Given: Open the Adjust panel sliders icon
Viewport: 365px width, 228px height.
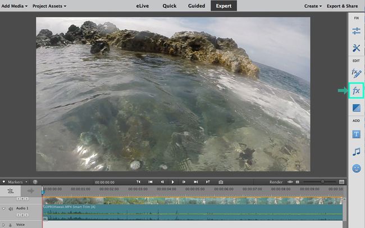Looking at the screenshot, I should click(356, 31).
